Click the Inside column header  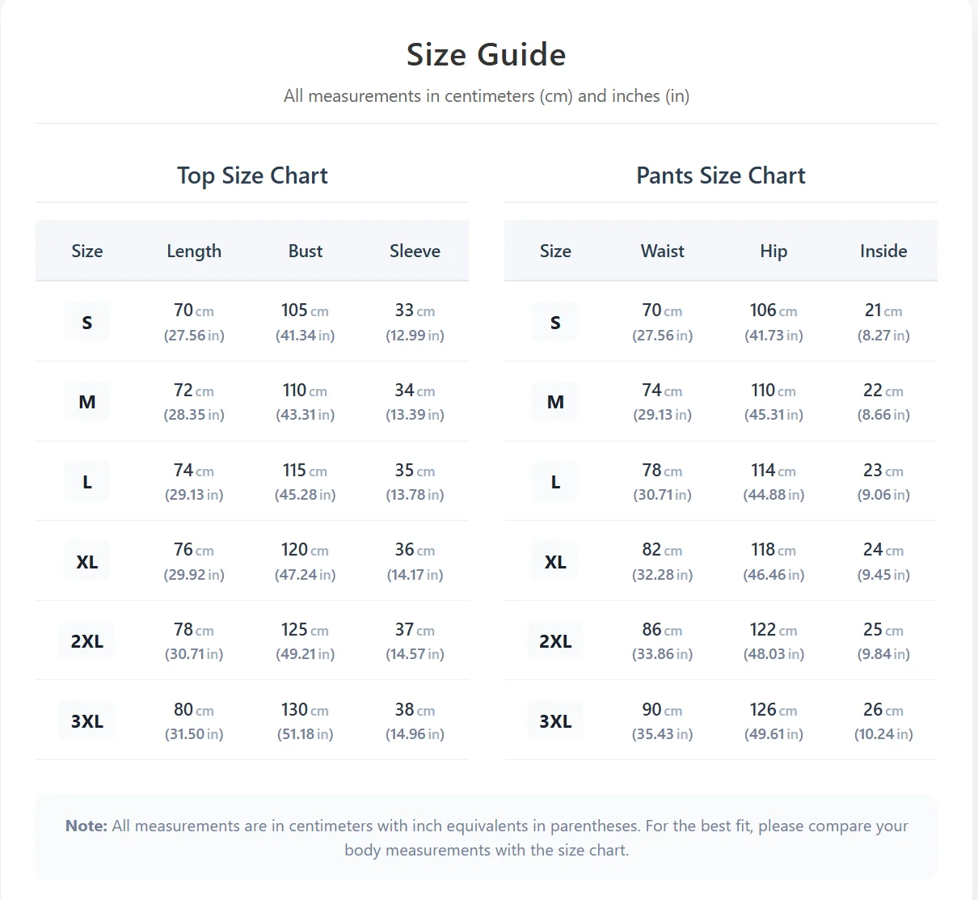click(x=883, y=251)
